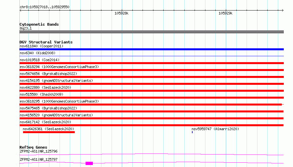Click the 105929k ruler tick label

(x=226, y=13)
